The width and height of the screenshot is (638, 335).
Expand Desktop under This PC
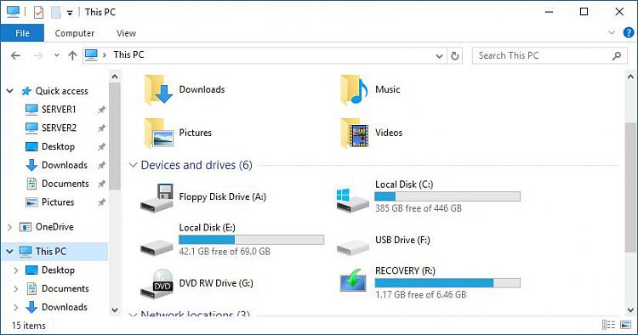coord(16,270)
